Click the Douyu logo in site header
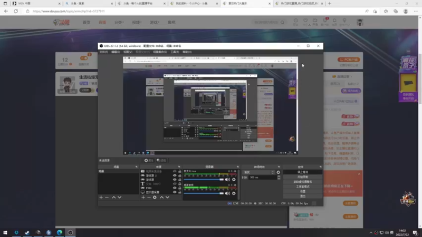422x237 pixels. coord(62,22)
